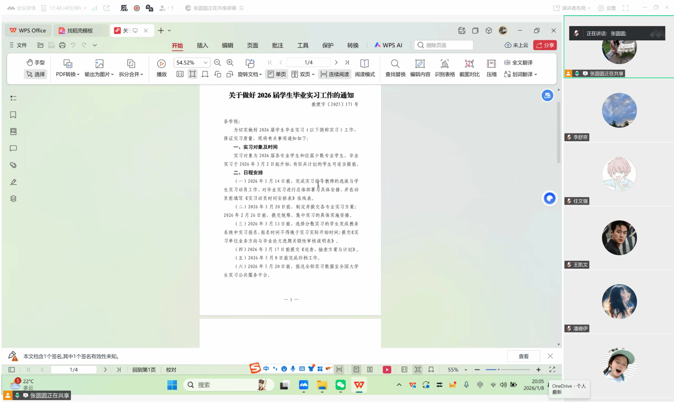Open the Protect ribbon tab
This screenshot has width=674, height=403.
(327, 45)
